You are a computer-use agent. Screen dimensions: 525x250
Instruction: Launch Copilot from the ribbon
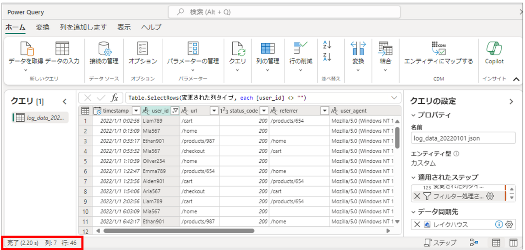494,53
